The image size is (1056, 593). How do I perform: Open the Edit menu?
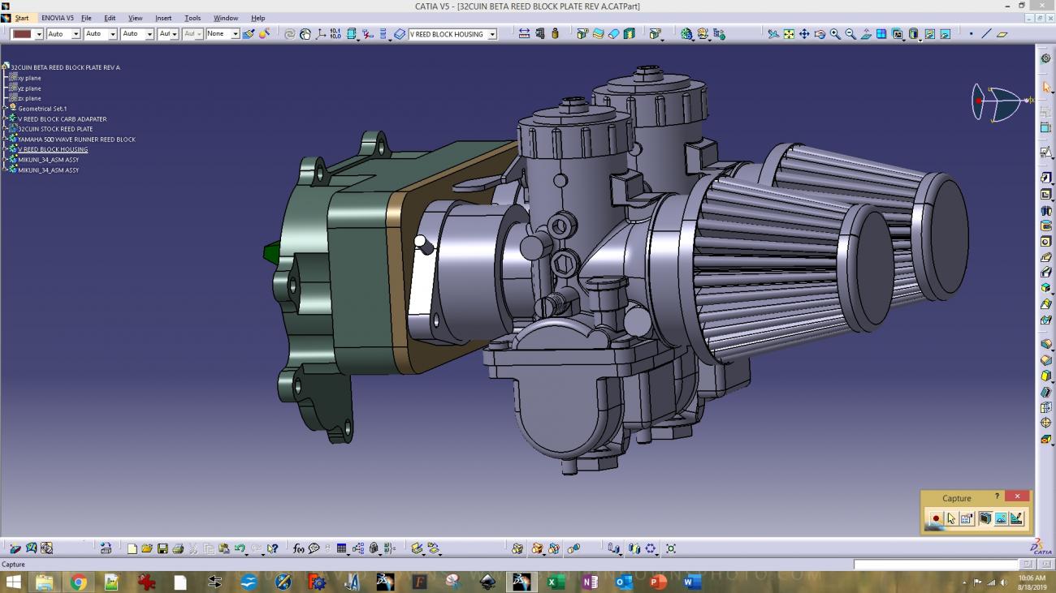coord(110,18)
